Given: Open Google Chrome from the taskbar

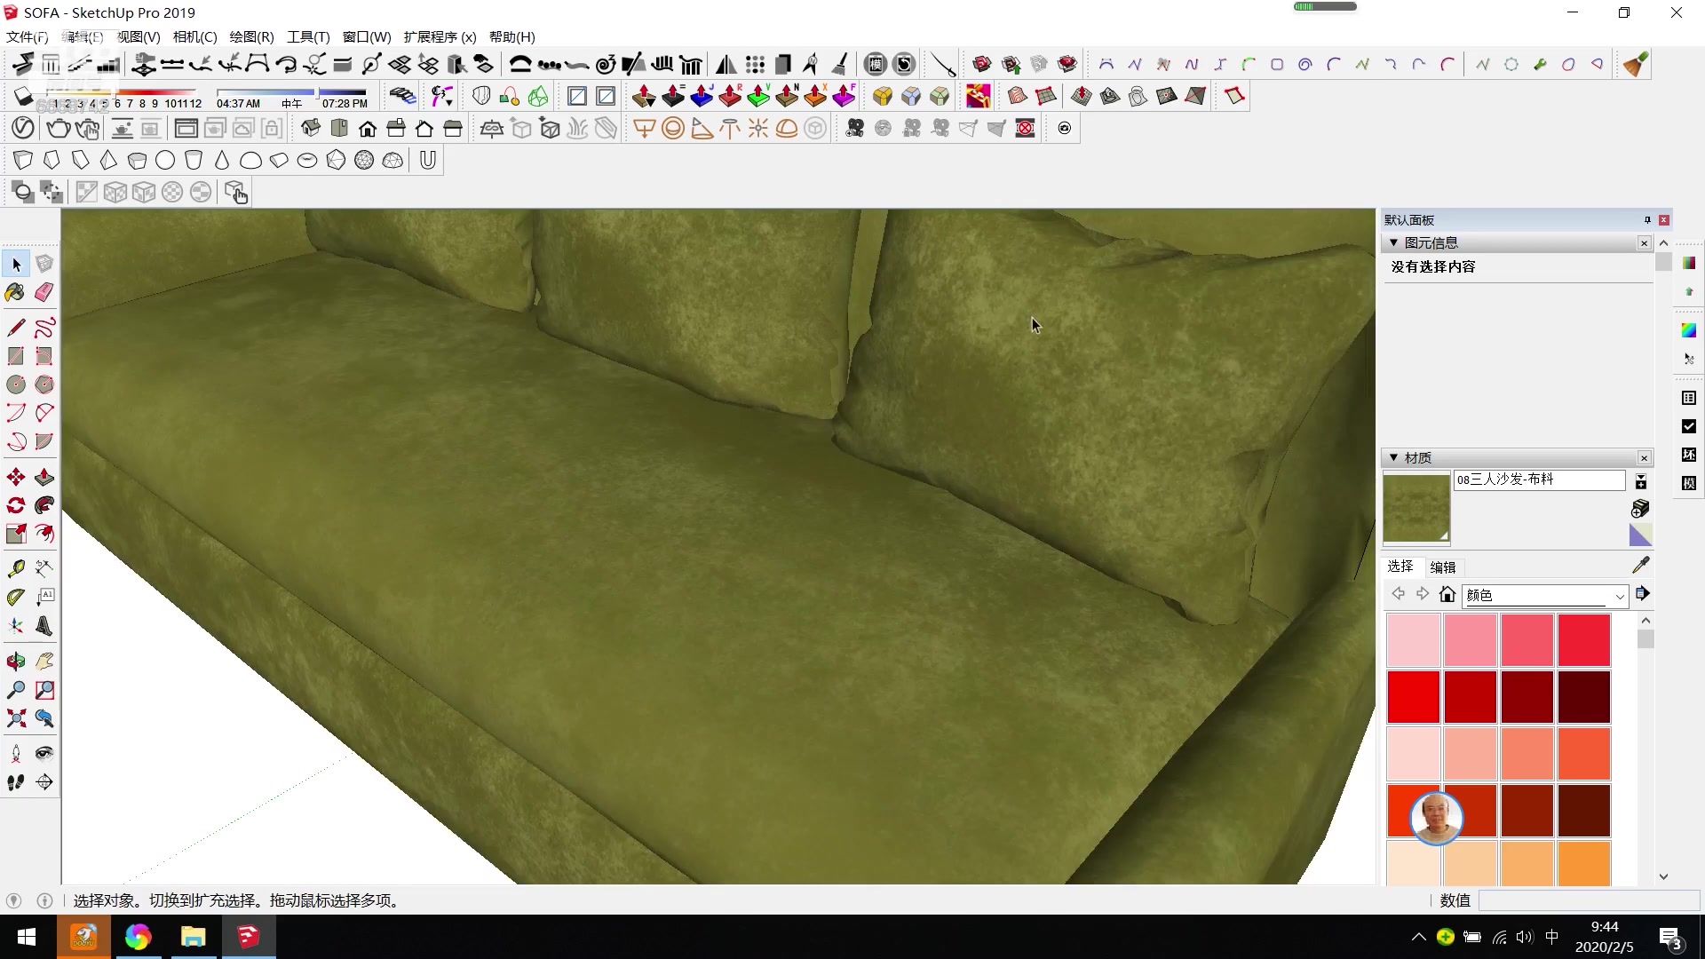Looking at the screenshot, I should [138, 937].
